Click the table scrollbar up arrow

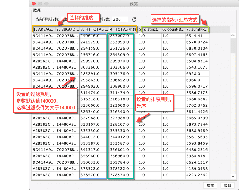coord(233,35)
